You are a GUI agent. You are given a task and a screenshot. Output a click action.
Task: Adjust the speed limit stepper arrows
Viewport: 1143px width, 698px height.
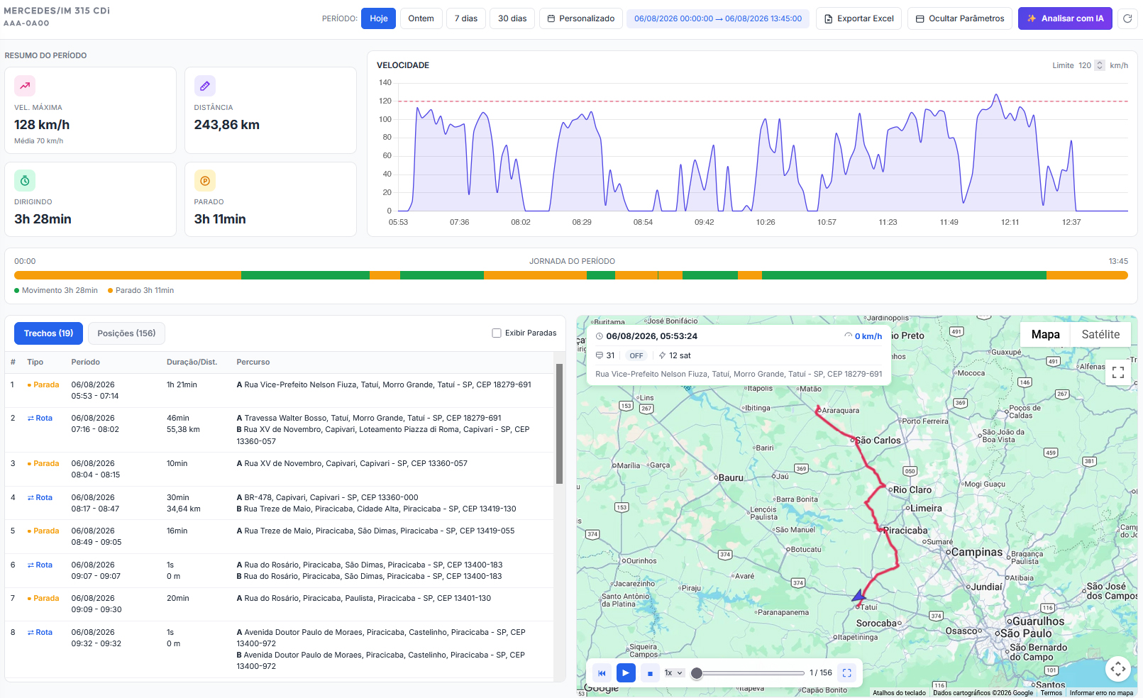(1100, 65)
